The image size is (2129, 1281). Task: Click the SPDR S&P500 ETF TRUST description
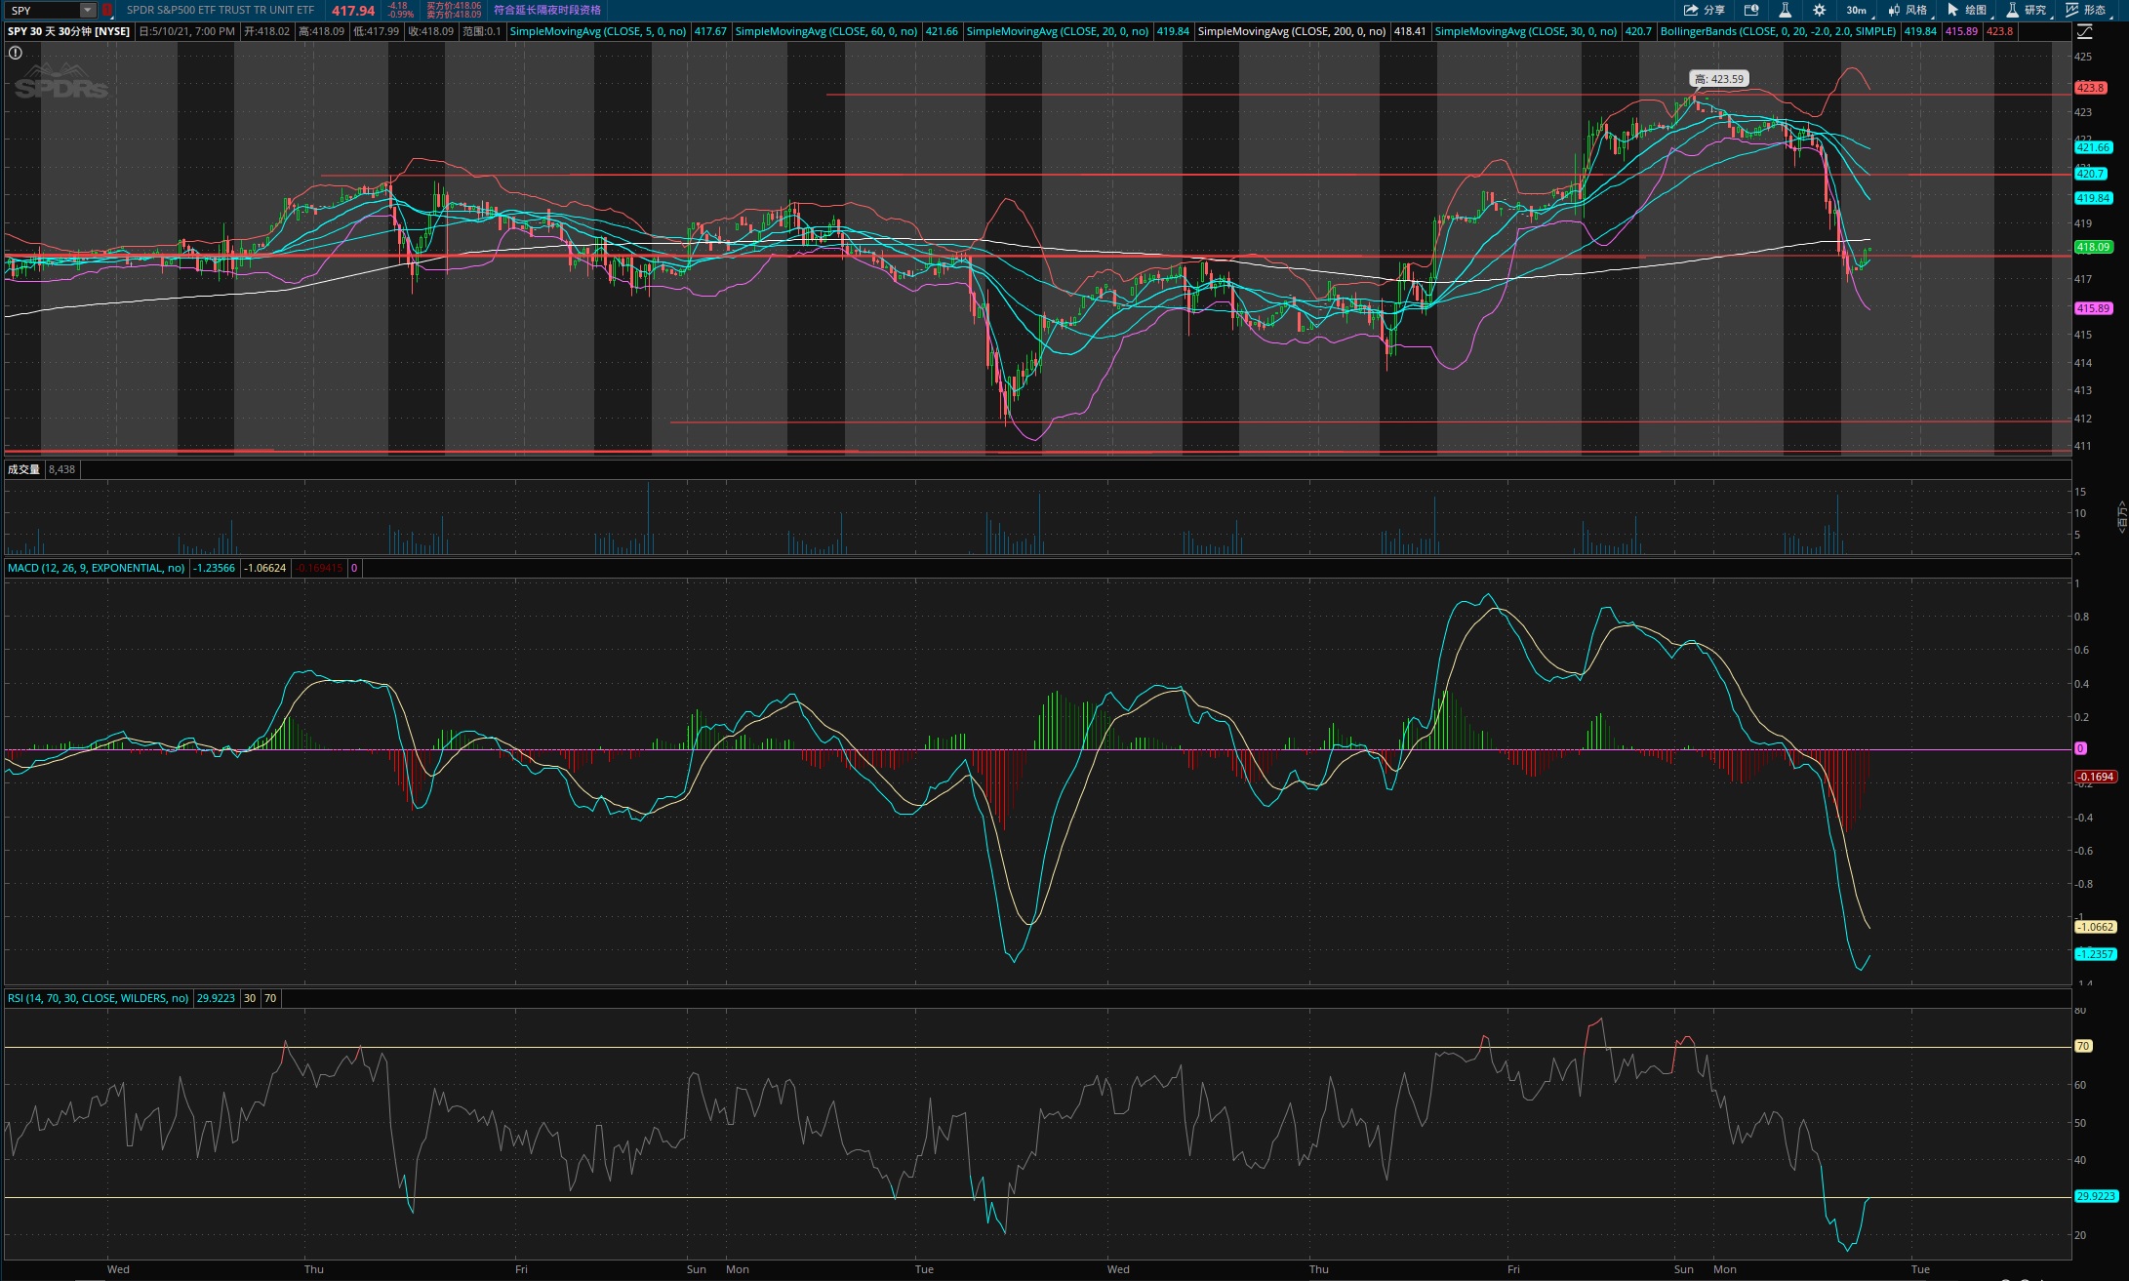tap(221, 10)
